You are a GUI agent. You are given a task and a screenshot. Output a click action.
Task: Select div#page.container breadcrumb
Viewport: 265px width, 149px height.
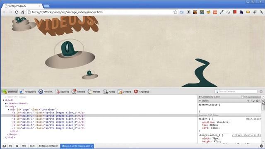(x=48, y=146)
